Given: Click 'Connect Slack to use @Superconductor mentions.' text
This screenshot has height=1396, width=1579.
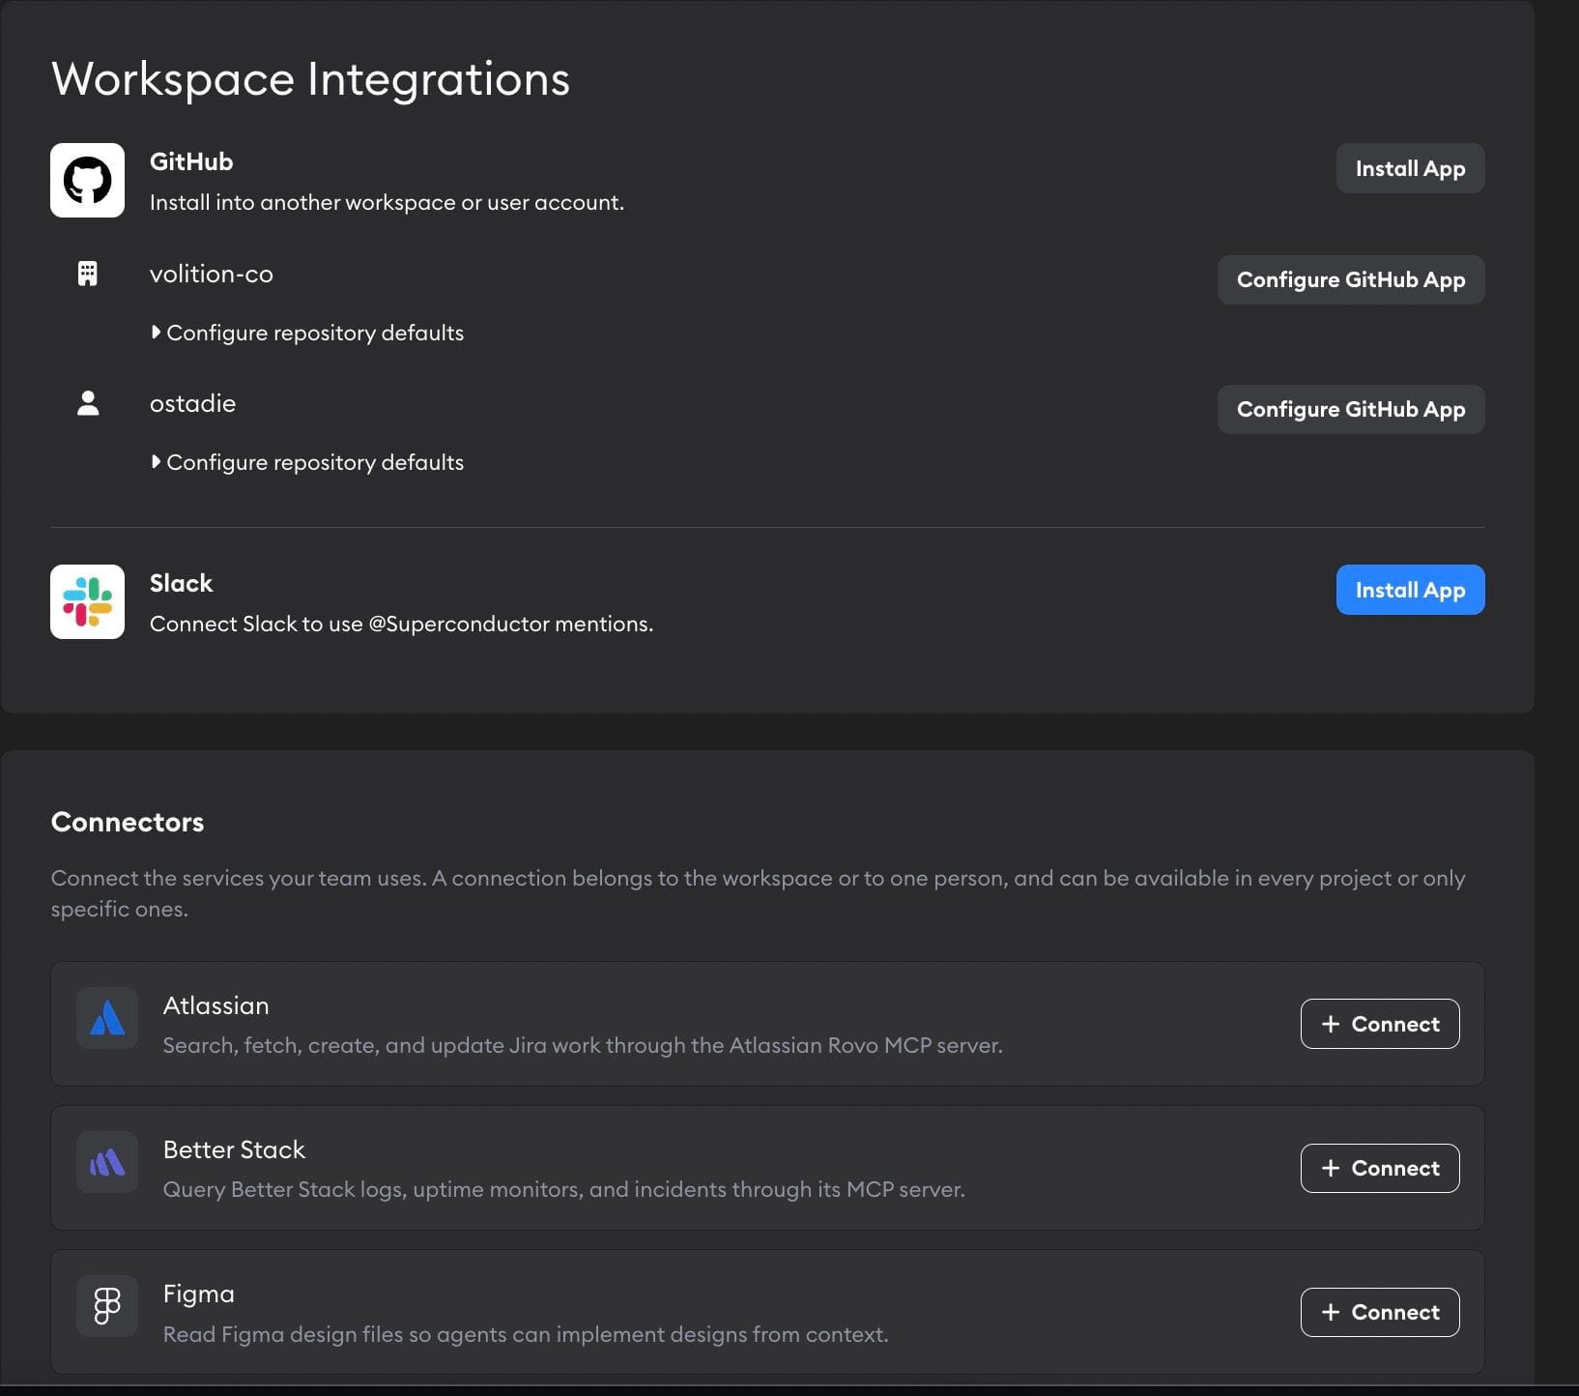Looking at the screenshot, I should pyautogui.click(x=401, y=624).
